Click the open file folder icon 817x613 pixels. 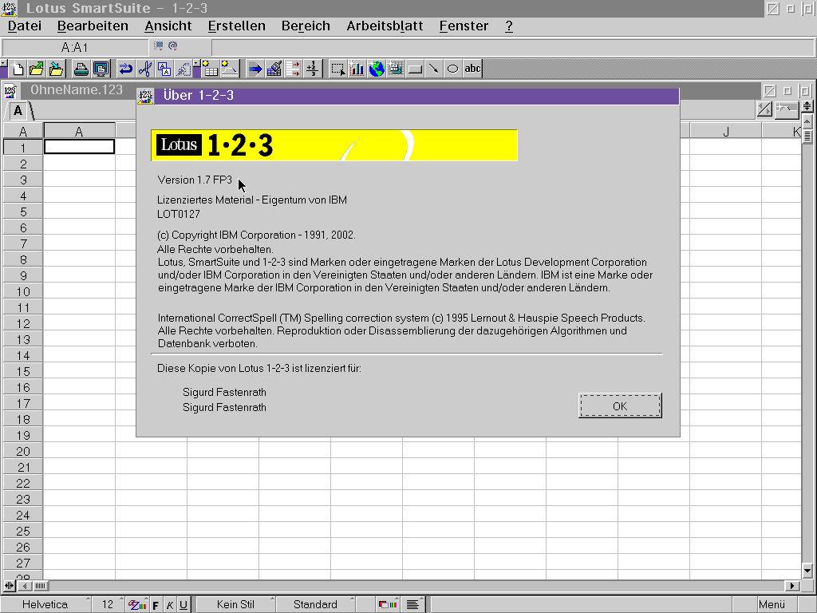37,69
